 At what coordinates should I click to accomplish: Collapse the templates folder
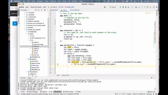click(x=27, y=59)
